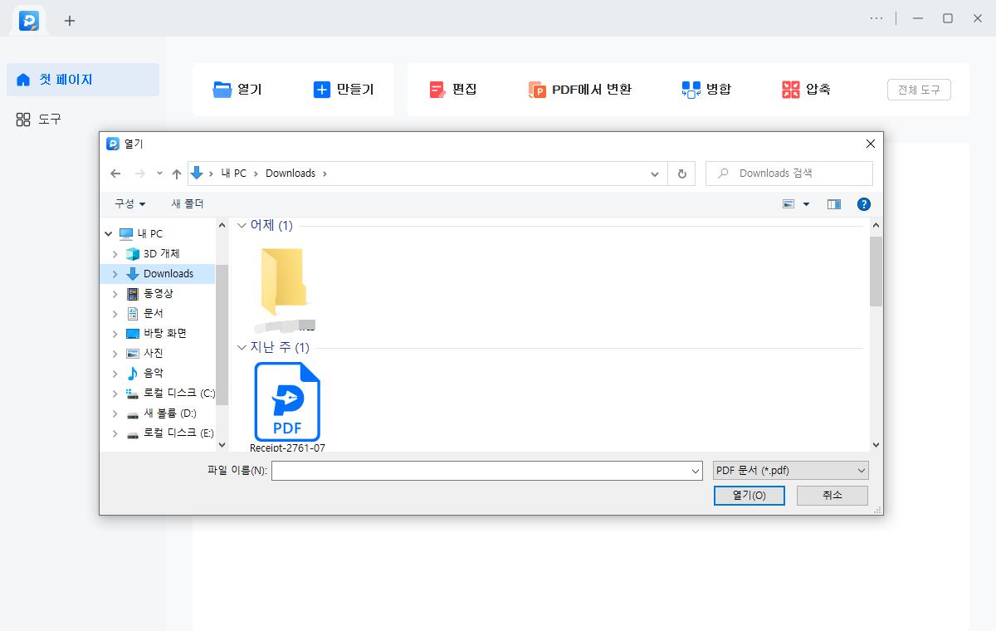Collapse the 지난 주 group

click(242, 347)
